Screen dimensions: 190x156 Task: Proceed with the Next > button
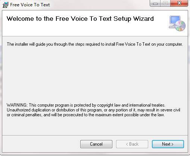tap(168, 144)
